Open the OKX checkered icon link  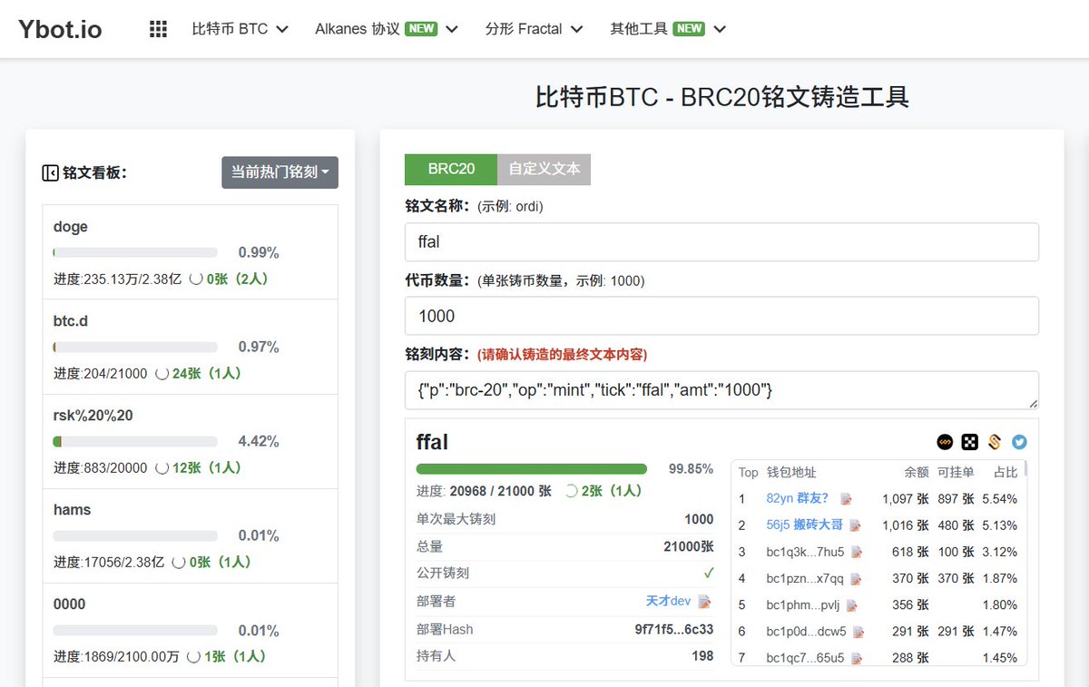point(970,442)
